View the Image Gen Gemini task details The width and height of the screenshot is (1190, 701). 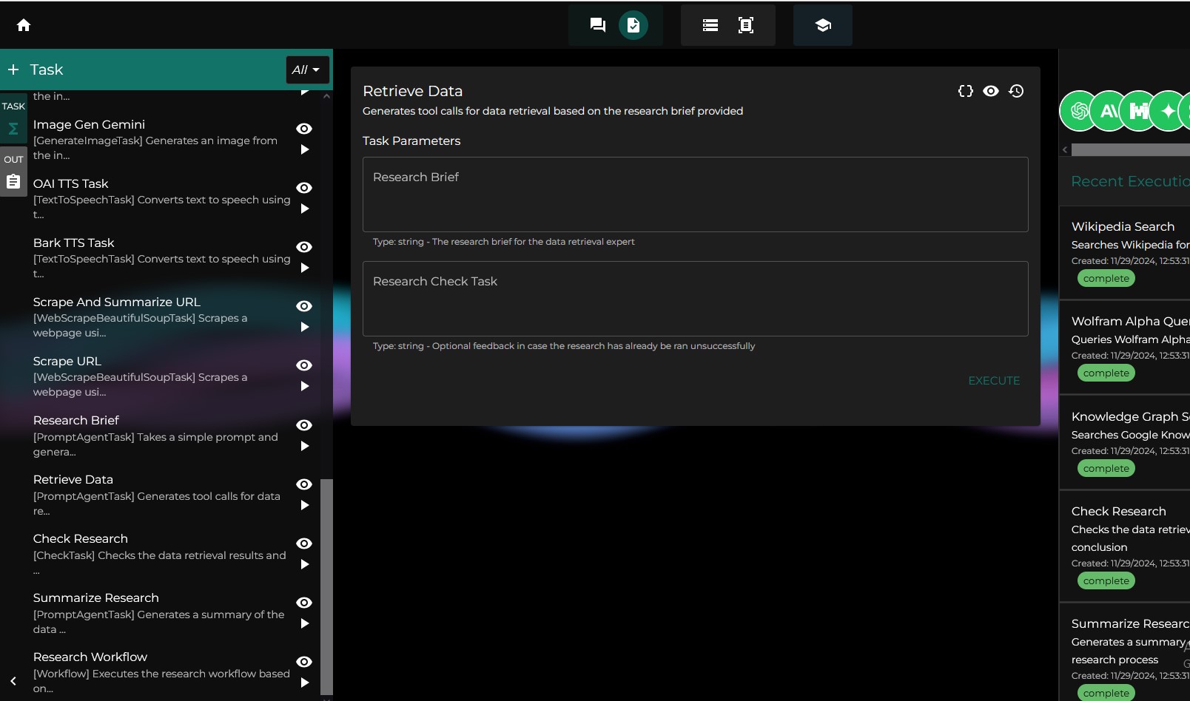[304, 129]
